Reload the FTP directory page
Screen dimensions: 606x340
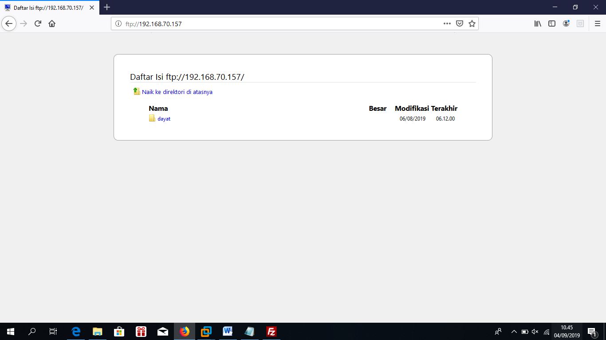(x=37, y=23)
